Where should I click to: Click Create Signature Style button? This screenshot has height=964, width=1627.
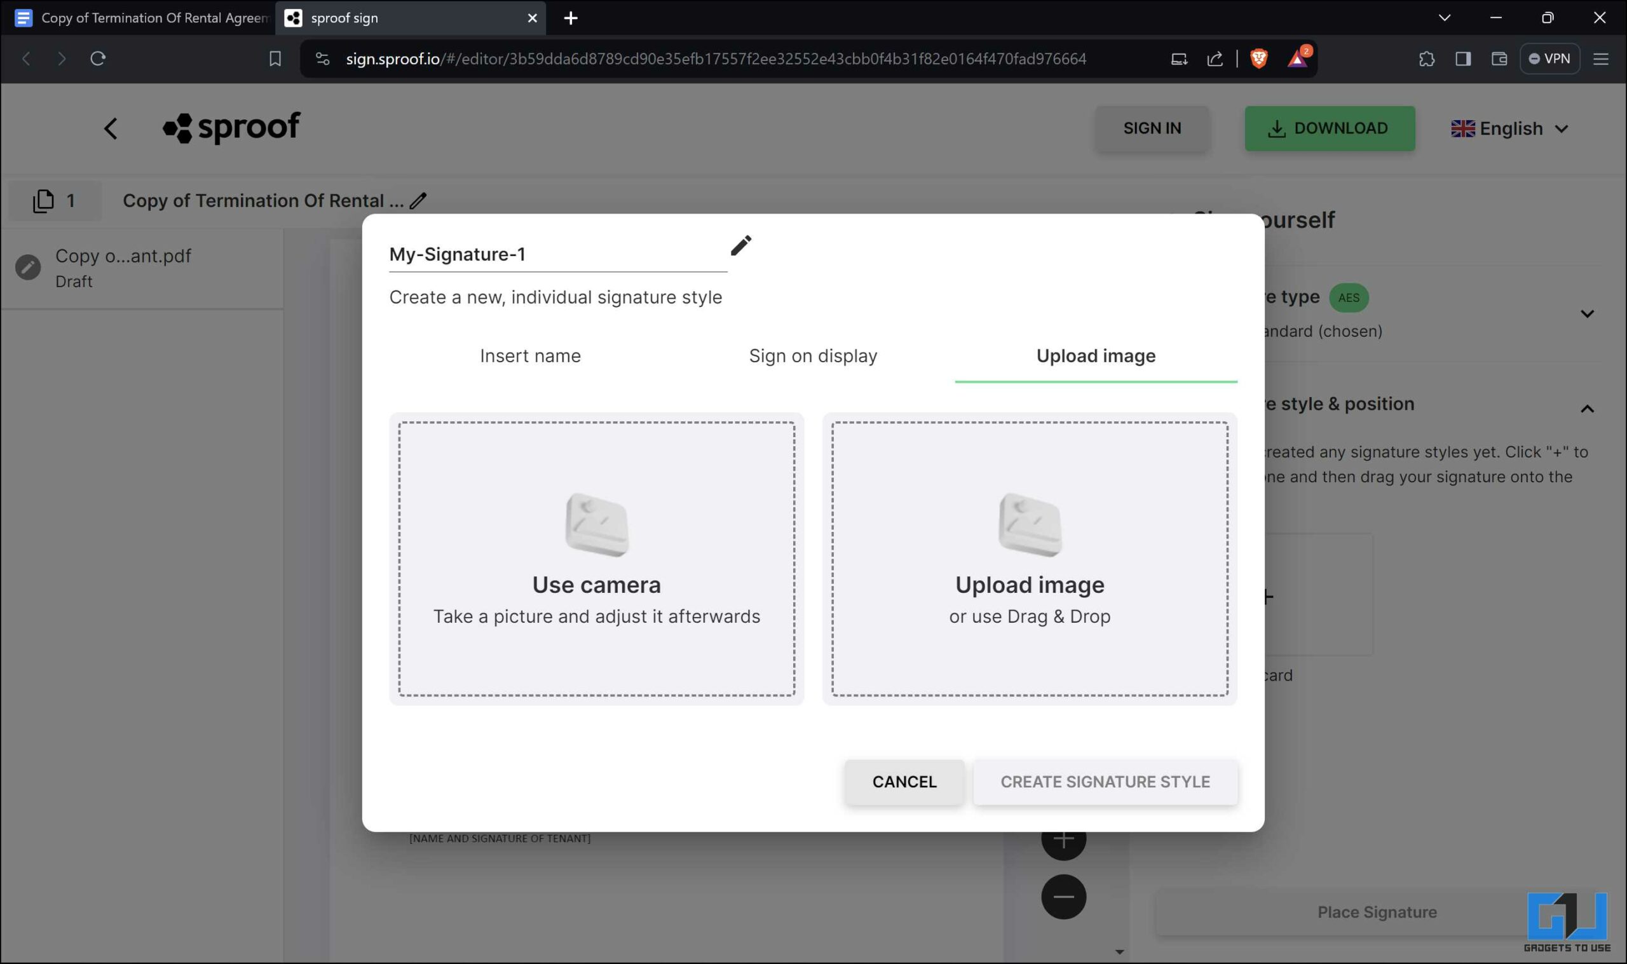pyautogui.click(x=1105, y=782)
